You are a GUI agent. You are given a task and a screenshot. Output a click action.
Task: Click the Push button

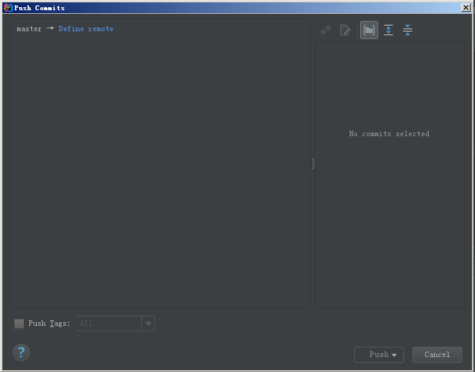click(x=379, y=355)
